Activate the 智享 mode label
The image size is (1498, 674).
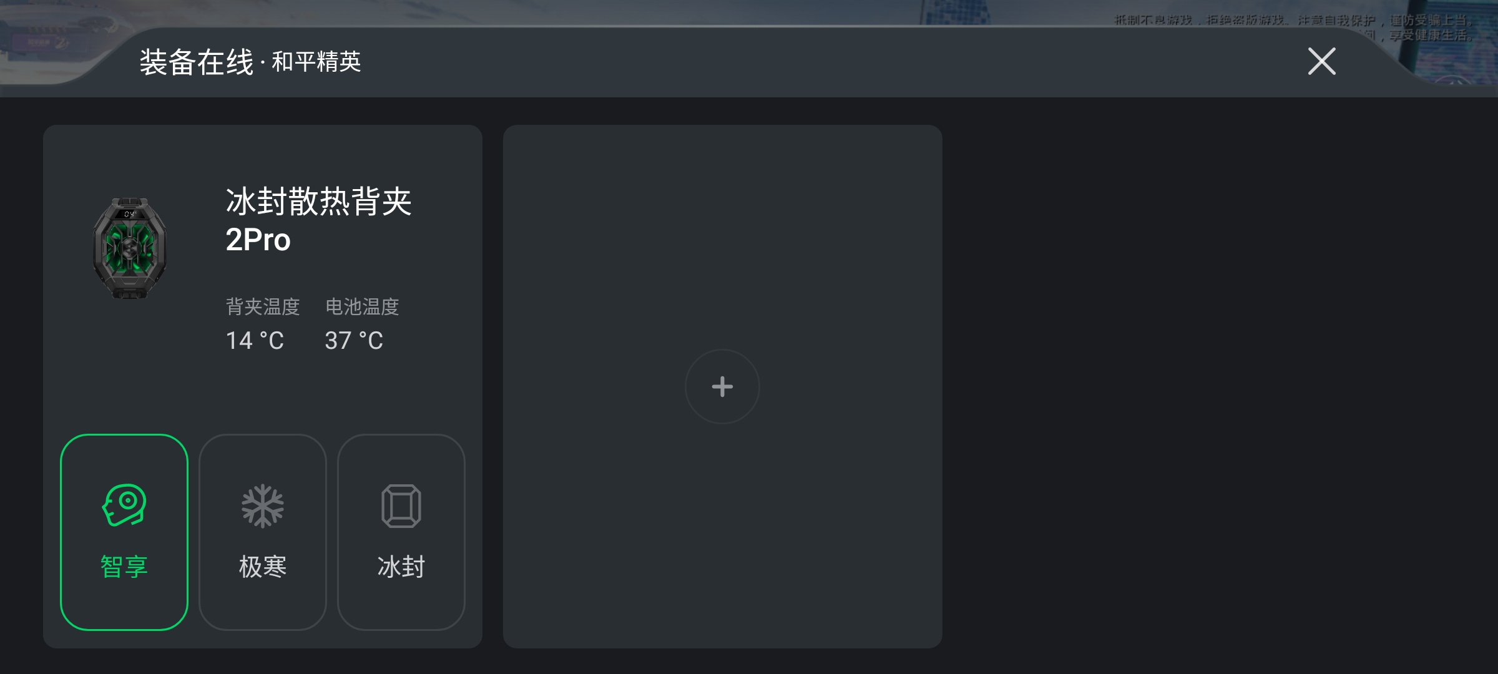(x=124, y=567)
